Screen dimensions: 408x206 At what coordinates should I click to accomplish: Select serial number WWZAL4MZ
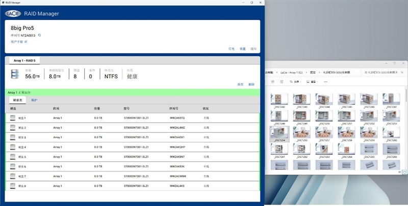click(177, 128)
